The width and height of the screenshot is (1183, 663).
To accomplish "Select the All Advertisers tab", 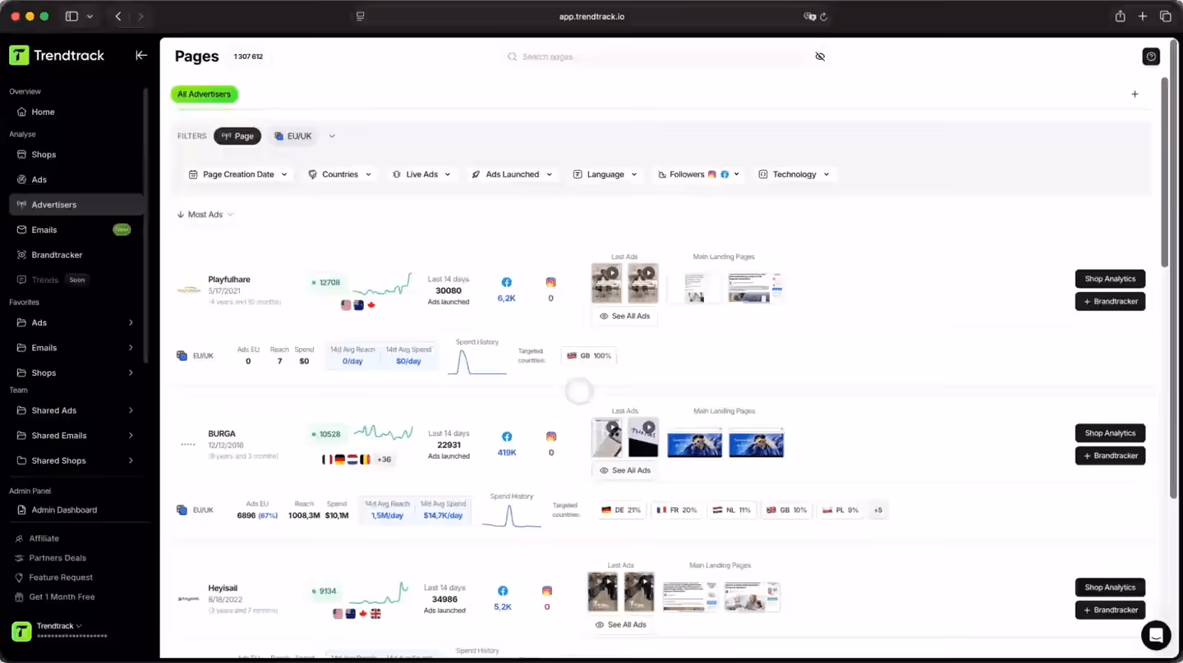I will [x=205, y=94].
